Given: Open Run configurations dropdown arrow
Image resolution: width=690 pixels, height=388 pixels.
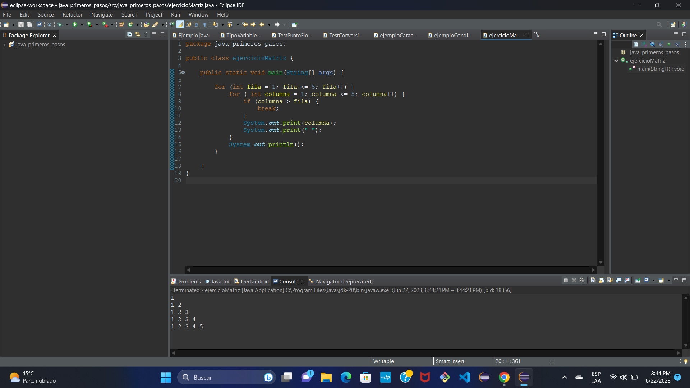Looking at the screenshot, I should point(82,24).
